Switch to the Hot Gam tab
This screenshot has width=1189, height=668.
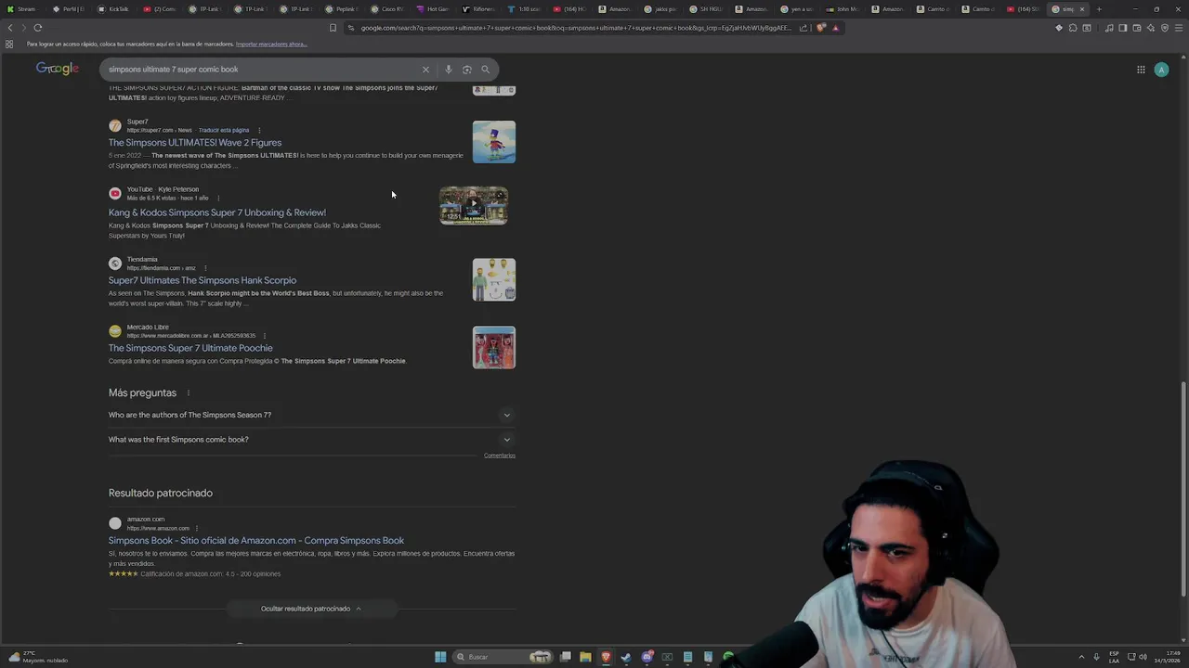click(433, 9)
